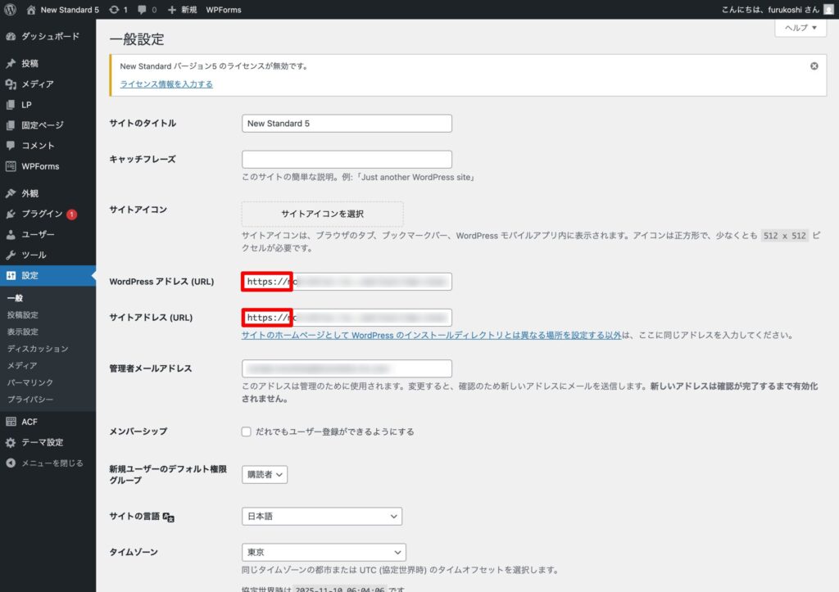
Task: Expand the 日本語 site language dropdown
Action: (321, 516)
